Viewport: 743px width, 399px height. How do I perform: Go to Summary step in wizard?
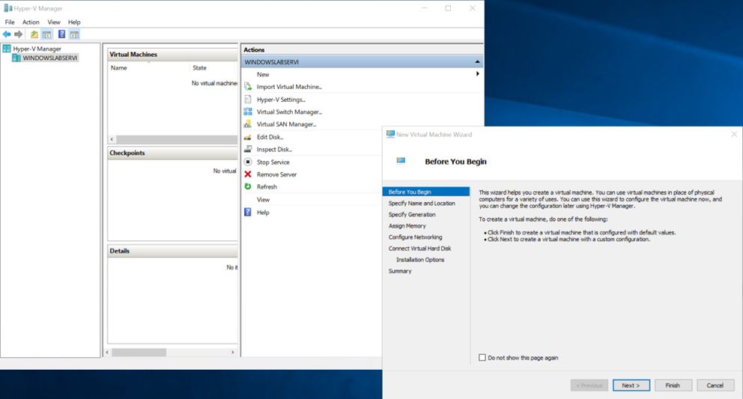pyautogui.click(x=400, y=271)
